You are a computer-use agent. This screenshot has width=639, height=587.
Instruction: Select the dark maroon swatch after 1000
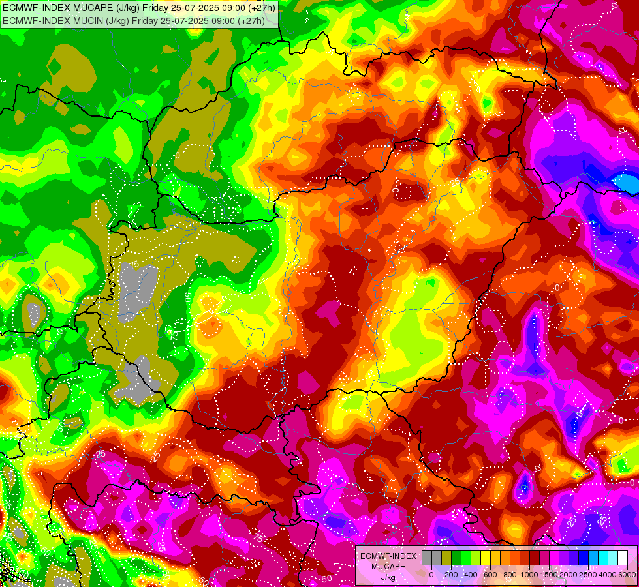pos(535,558)
